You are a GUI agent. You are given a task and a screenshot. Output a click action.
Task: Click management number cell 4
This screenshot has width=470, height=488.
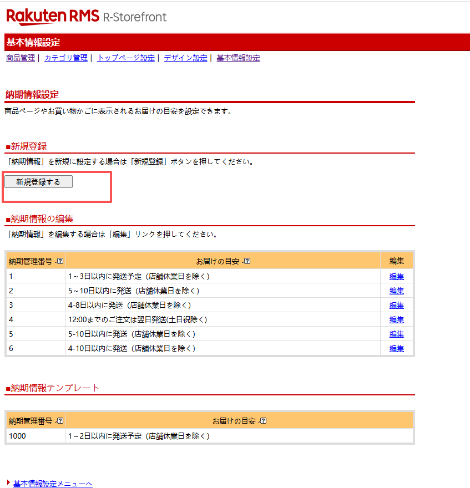(36, 319)
